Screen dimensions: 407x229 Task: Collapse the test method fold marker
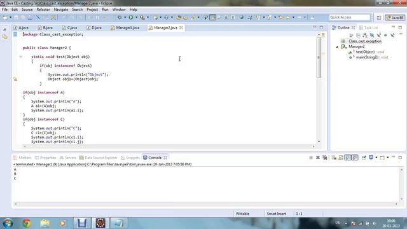[20, 57]
